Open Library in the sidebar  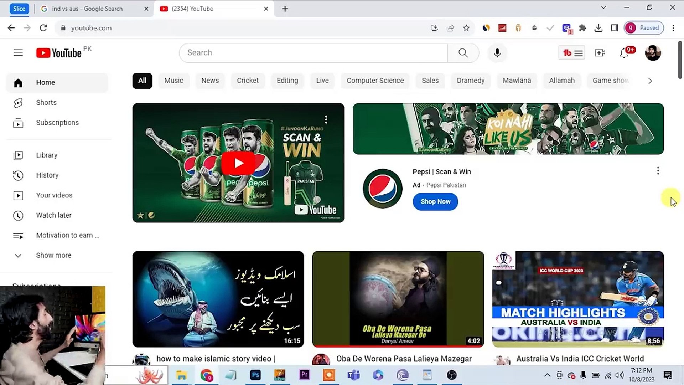[x=57, y=155]
